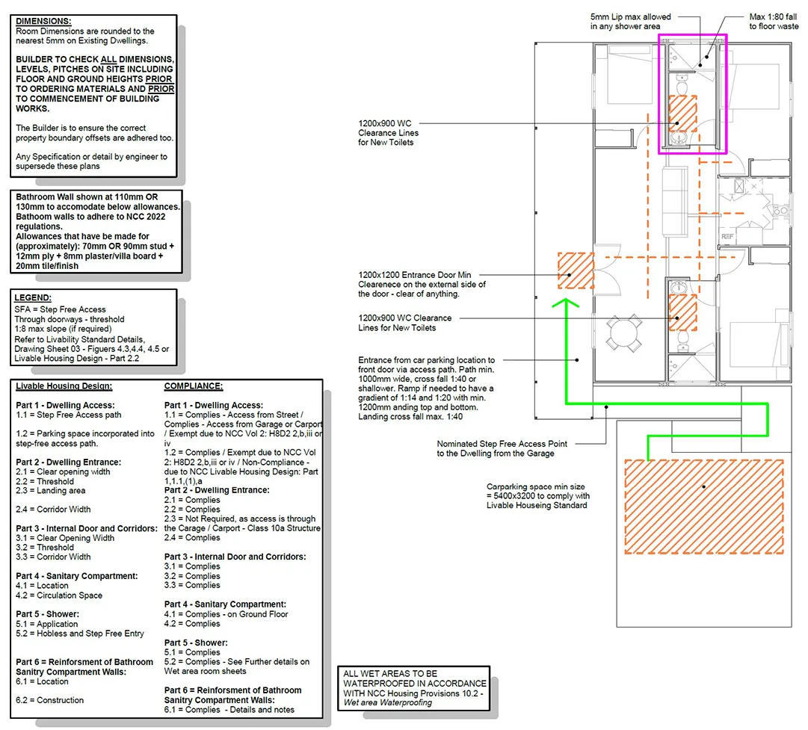Click the LEGEND heading

(x=33, y=297)
